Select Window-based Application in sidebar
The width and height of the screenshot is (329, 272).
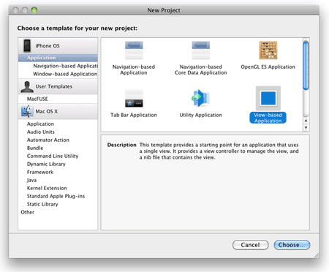pyautogui.click(x=58, y=74)
